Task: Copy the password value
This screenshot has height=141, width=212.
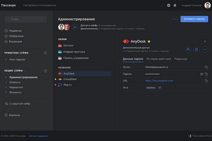Action: [x=206, y=74]
